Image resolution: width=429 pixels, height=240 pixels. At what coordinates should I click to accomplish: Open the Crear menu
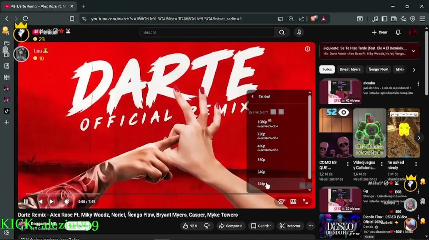[380, 32]
